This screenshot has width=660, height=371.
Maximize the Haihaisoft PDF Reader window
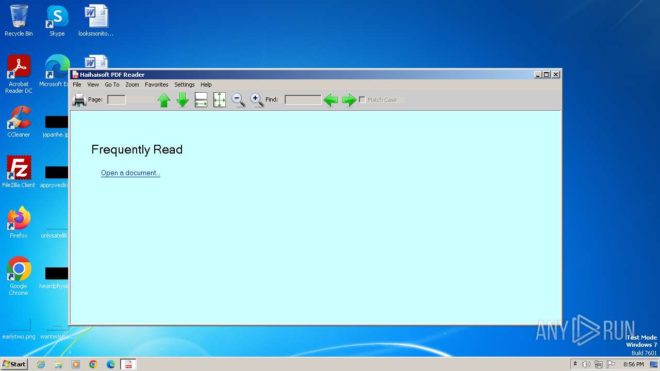(547, 75)
